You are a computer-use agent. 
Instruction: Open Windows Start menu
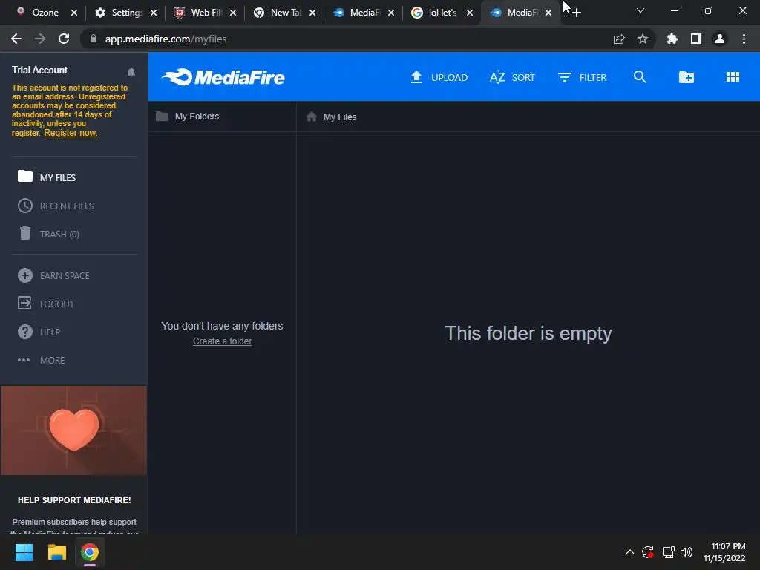coord(24,552)
